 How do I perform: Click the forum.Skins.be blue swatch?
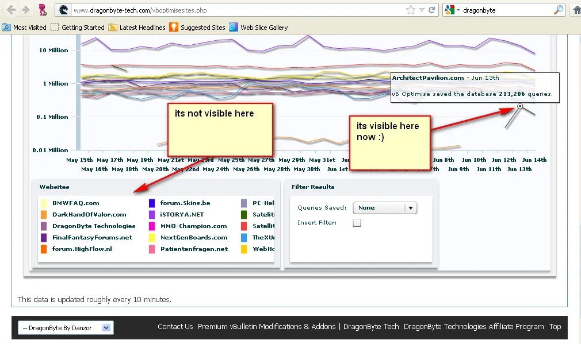click(151, 203)
